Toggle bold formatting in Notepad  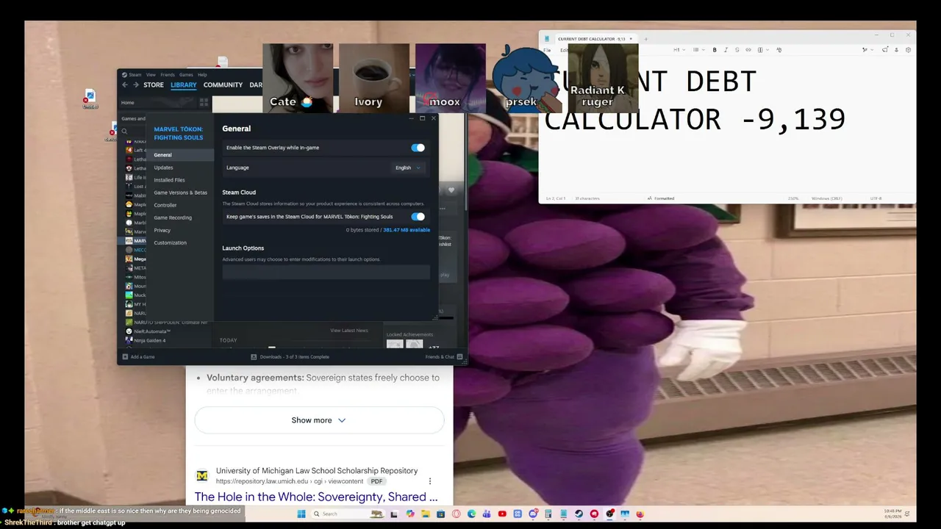715,50
